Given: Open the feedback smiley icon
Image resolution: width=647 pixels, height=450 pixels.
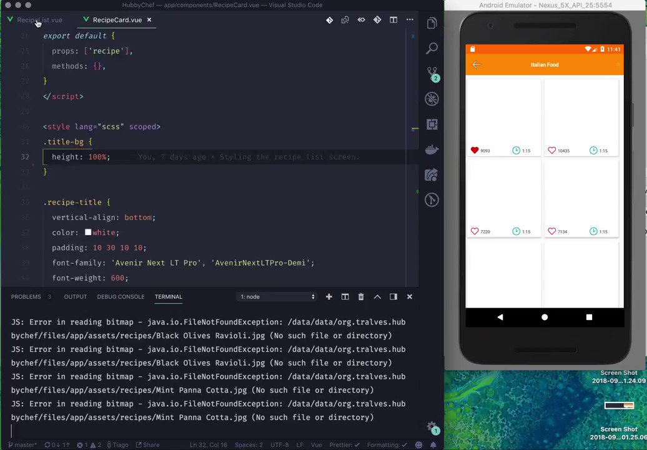Looking at the screenshot, I should 419,445.
